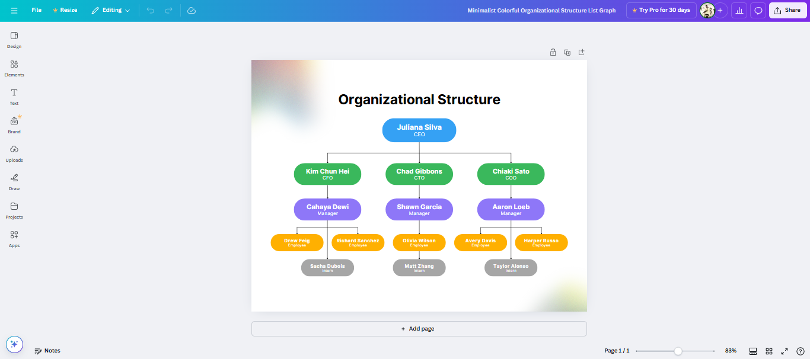
Task: Edit the design title field
Action: pyautogui.click(x=541, y=11)
